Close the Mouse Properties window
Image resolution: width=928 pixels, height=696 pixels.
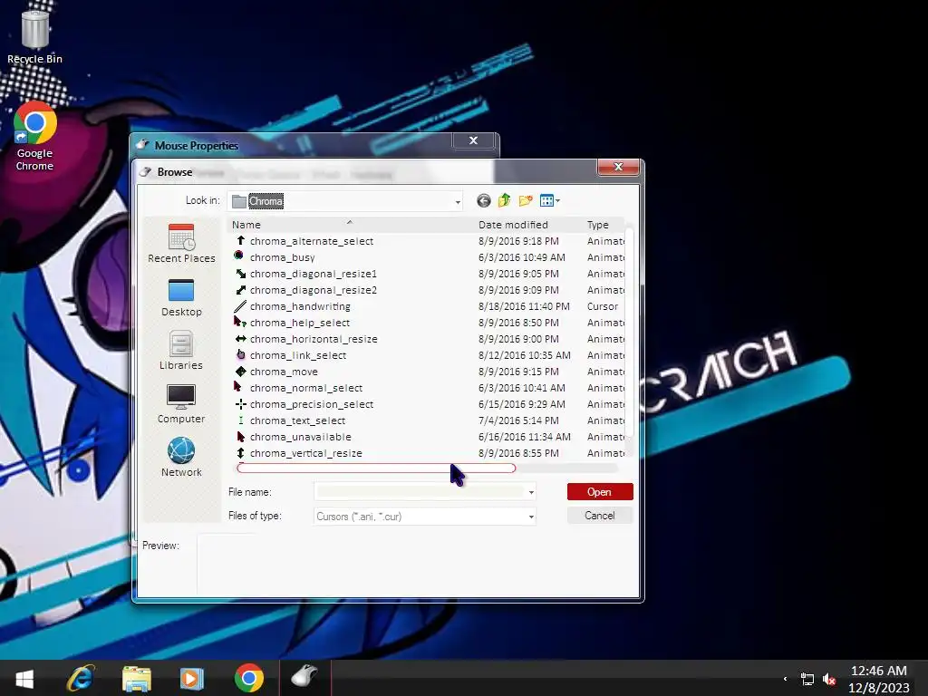[473, 140]
